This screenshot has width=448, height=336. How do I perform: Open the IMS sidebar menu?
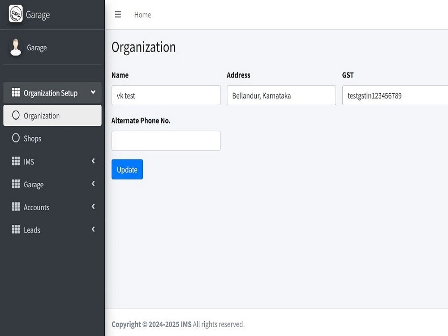(52, 161)
